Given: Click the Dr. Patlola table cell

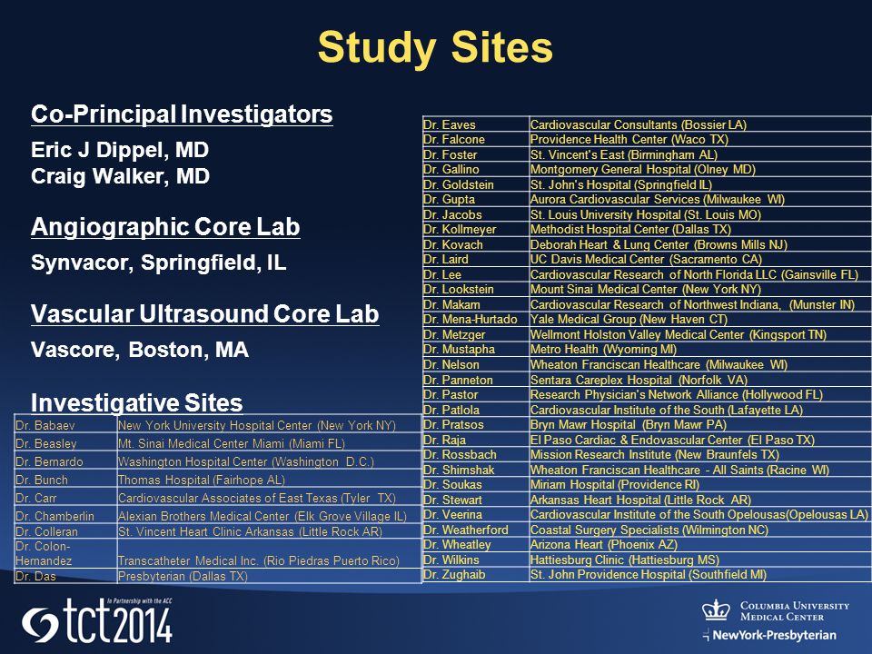Looking at the screenshot, I should coord(476,410).
